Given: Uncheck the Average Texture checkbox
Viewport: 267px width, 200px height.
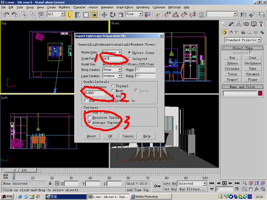Looking at the screenshot, I should pos(90,122).
